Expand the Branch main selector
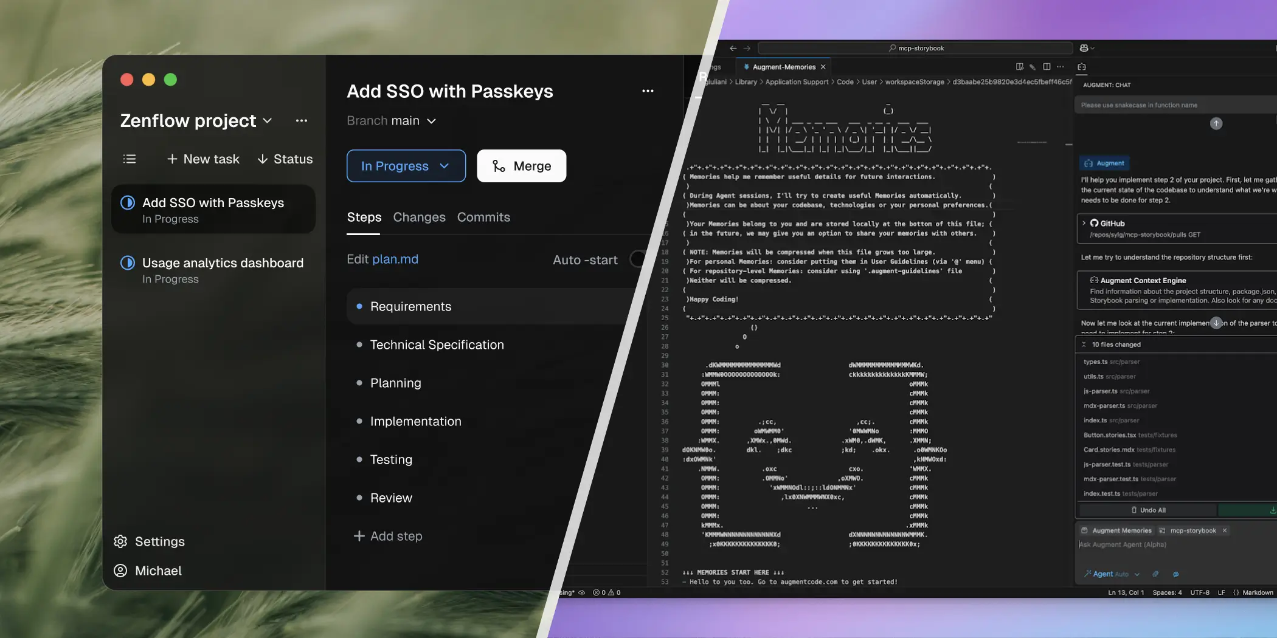 click(x=392, y=121)
